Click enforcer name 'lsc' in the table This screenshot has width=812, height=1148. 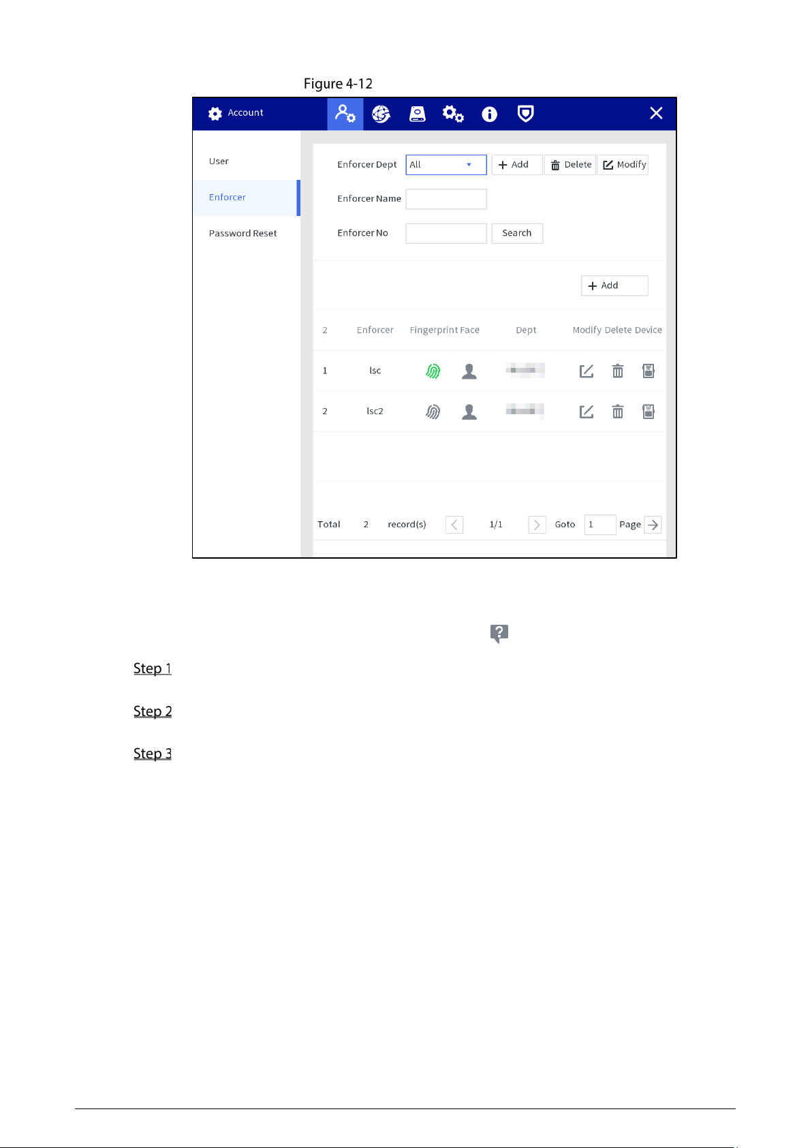coord(375,371)
